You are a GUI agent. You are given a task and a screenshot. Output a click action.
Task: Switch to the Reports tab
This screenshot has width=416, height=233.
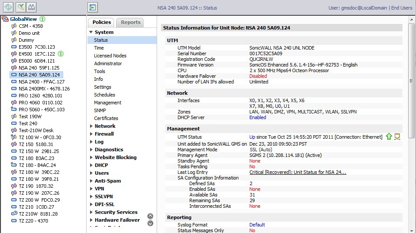pos(131,22)
